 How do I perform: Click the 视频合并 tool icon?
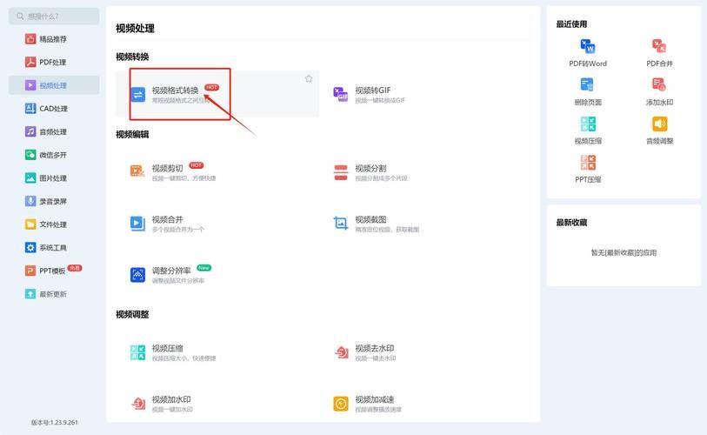point(137,224)
